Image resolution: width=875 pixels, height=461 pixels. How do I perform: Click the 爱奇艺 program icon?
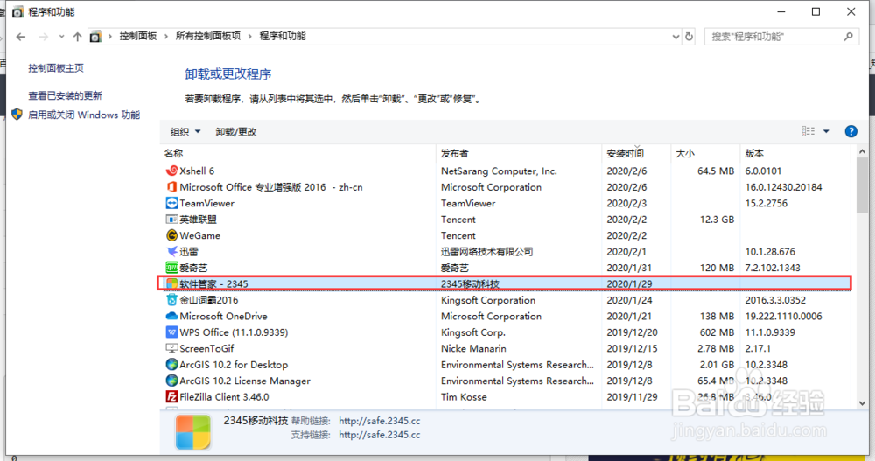coord(171,268)
